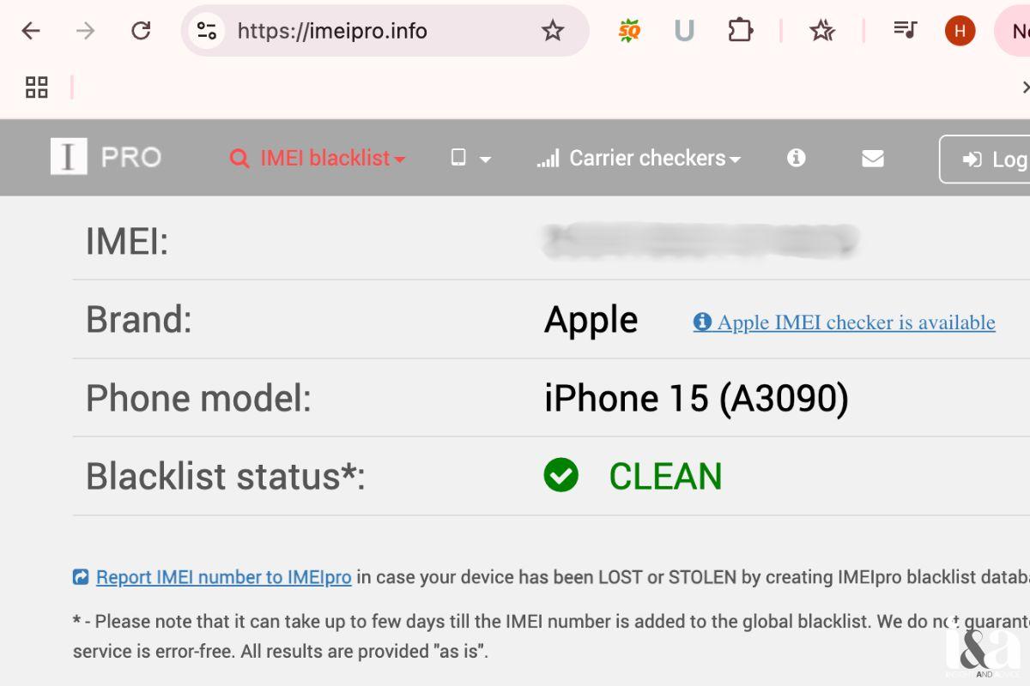This screenshot has width=1030, height=686.
Task: Click the share icon before Report IMEI link
Action: [81, 577]
